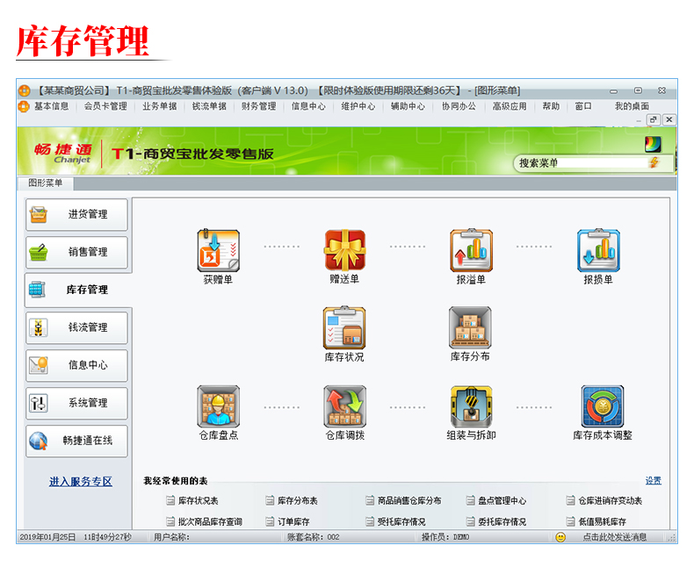694x567 pixels.
Task: Open the 业务单据 menu
Action: [x=159, y=106]
